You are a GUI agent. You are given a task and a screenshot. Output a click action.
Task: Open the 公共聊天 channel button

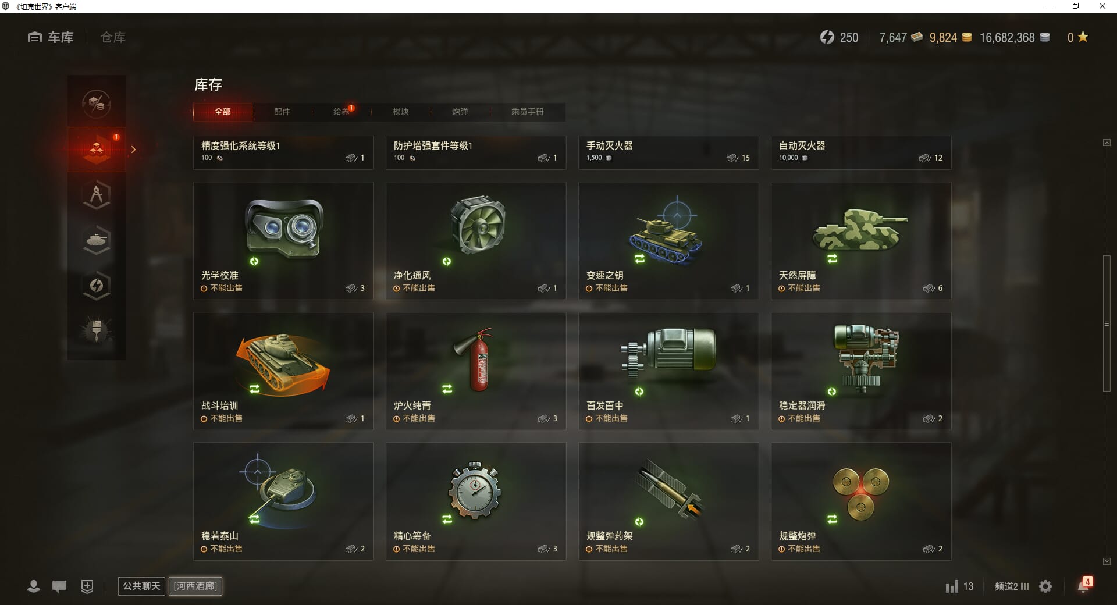pyautogui.click(x=141, y=586)
